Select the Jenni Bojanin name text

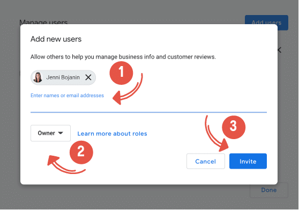63,77
